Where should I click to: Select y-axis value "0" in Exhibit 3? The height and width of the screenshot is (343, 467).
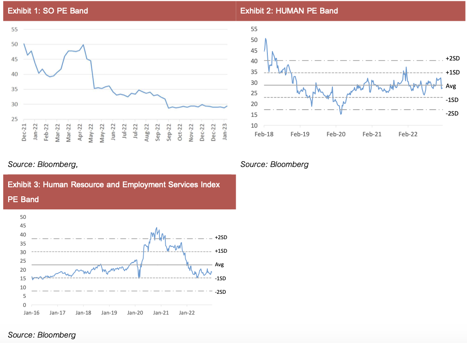[24, 305]
